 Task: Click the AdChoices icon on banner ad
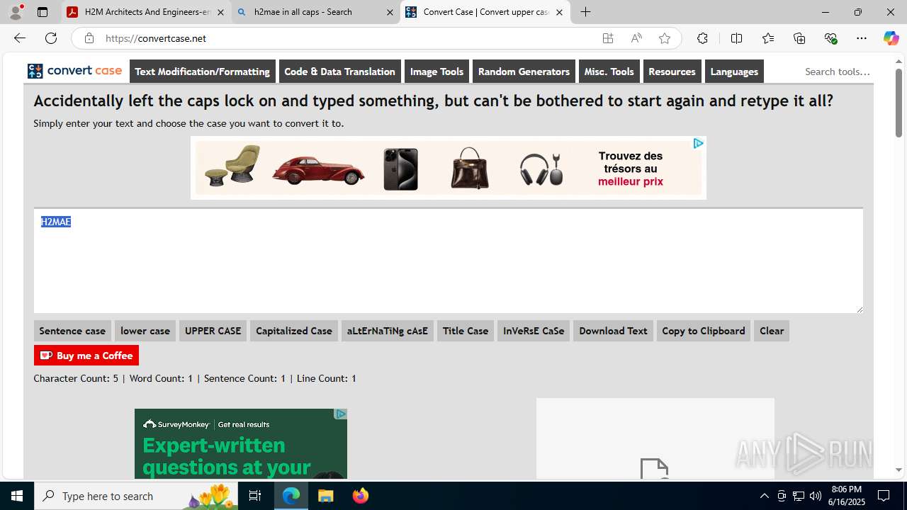coord(698,143)
